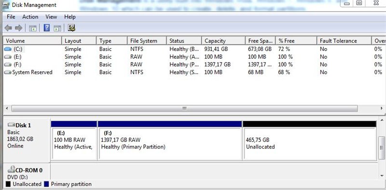Screen dimensions: 386x190
Task: Sort by the File System column header
Action: click(x=147, y=41)
